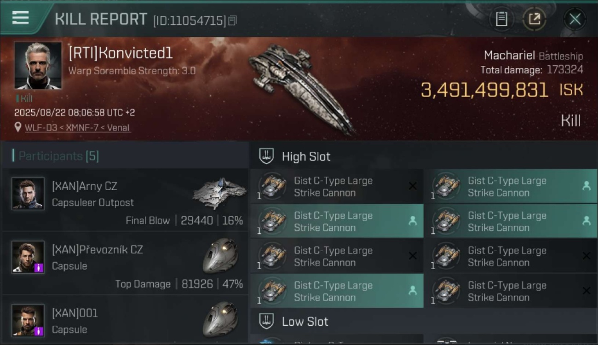This screenshot has width=598, height=345.
Task: Click the [XAN]001 capsule icon
Action: [220, 319]
